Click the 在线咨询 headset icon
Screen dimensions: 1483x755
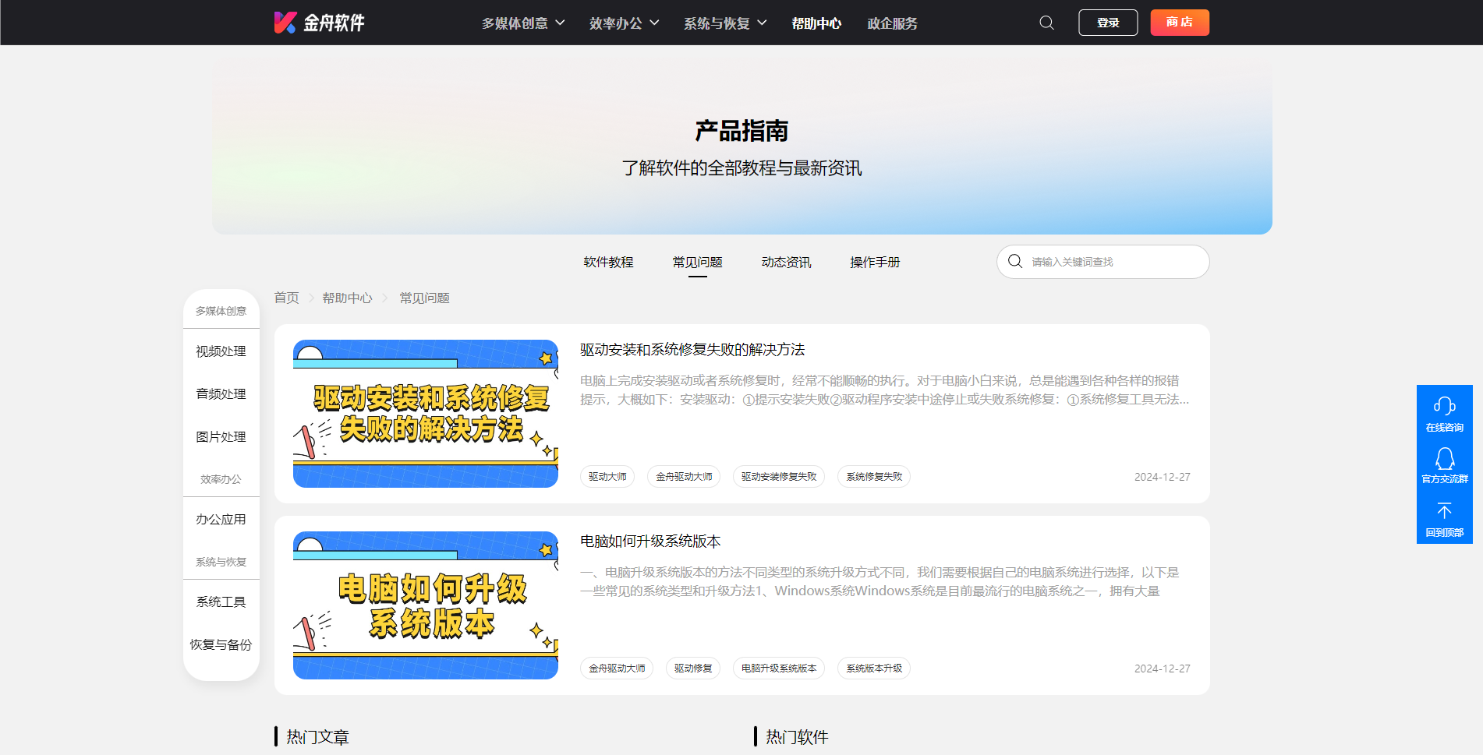click(x=1444, y=406)
